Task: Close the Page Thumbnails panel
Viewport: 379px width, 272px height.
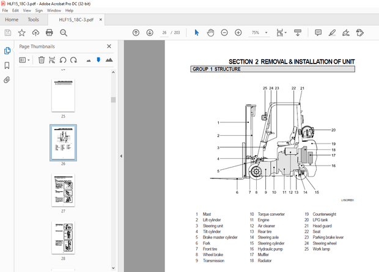Action: point(109,46)
